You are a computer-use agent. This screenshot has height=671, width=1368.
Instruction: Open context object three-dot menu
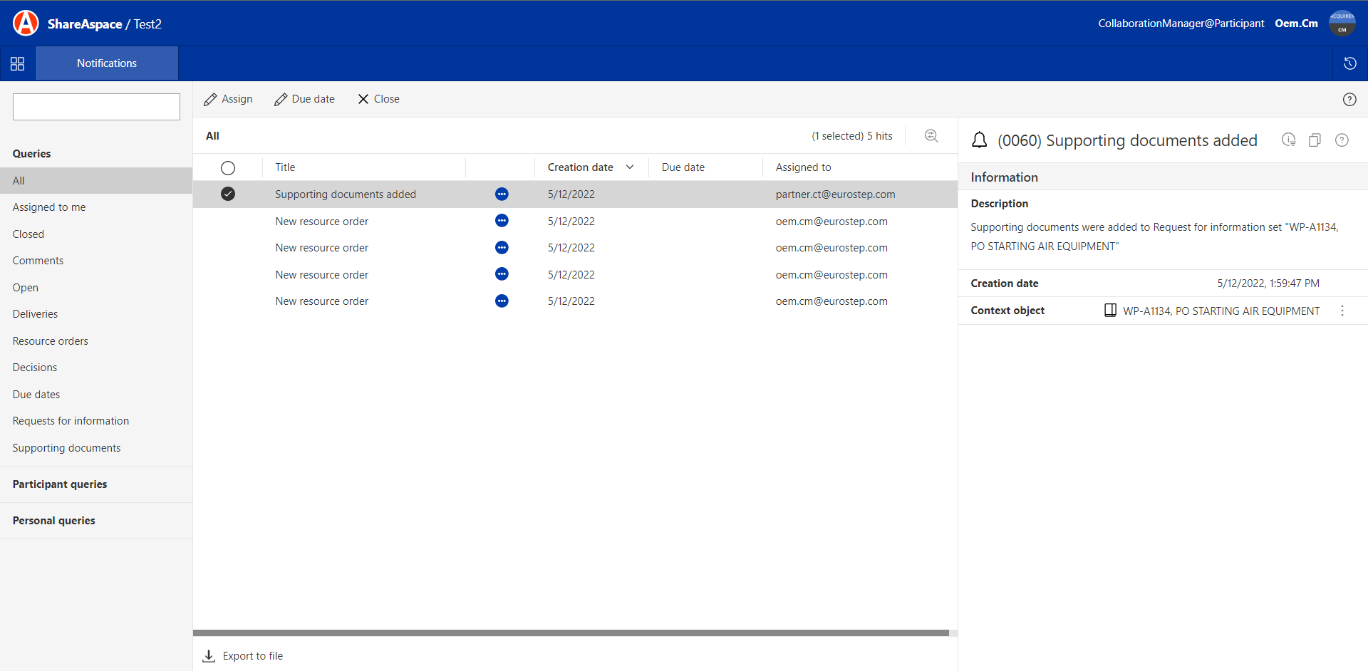[1342, 311]
